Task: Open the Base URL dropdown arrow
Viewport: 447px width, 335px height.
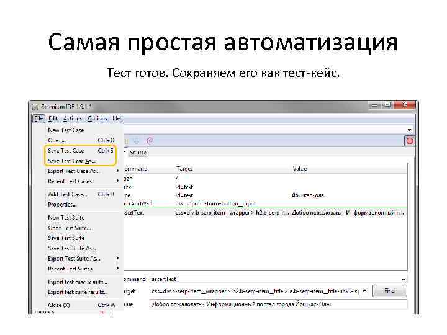Action: pyautogui.click(x=410, y=130)
